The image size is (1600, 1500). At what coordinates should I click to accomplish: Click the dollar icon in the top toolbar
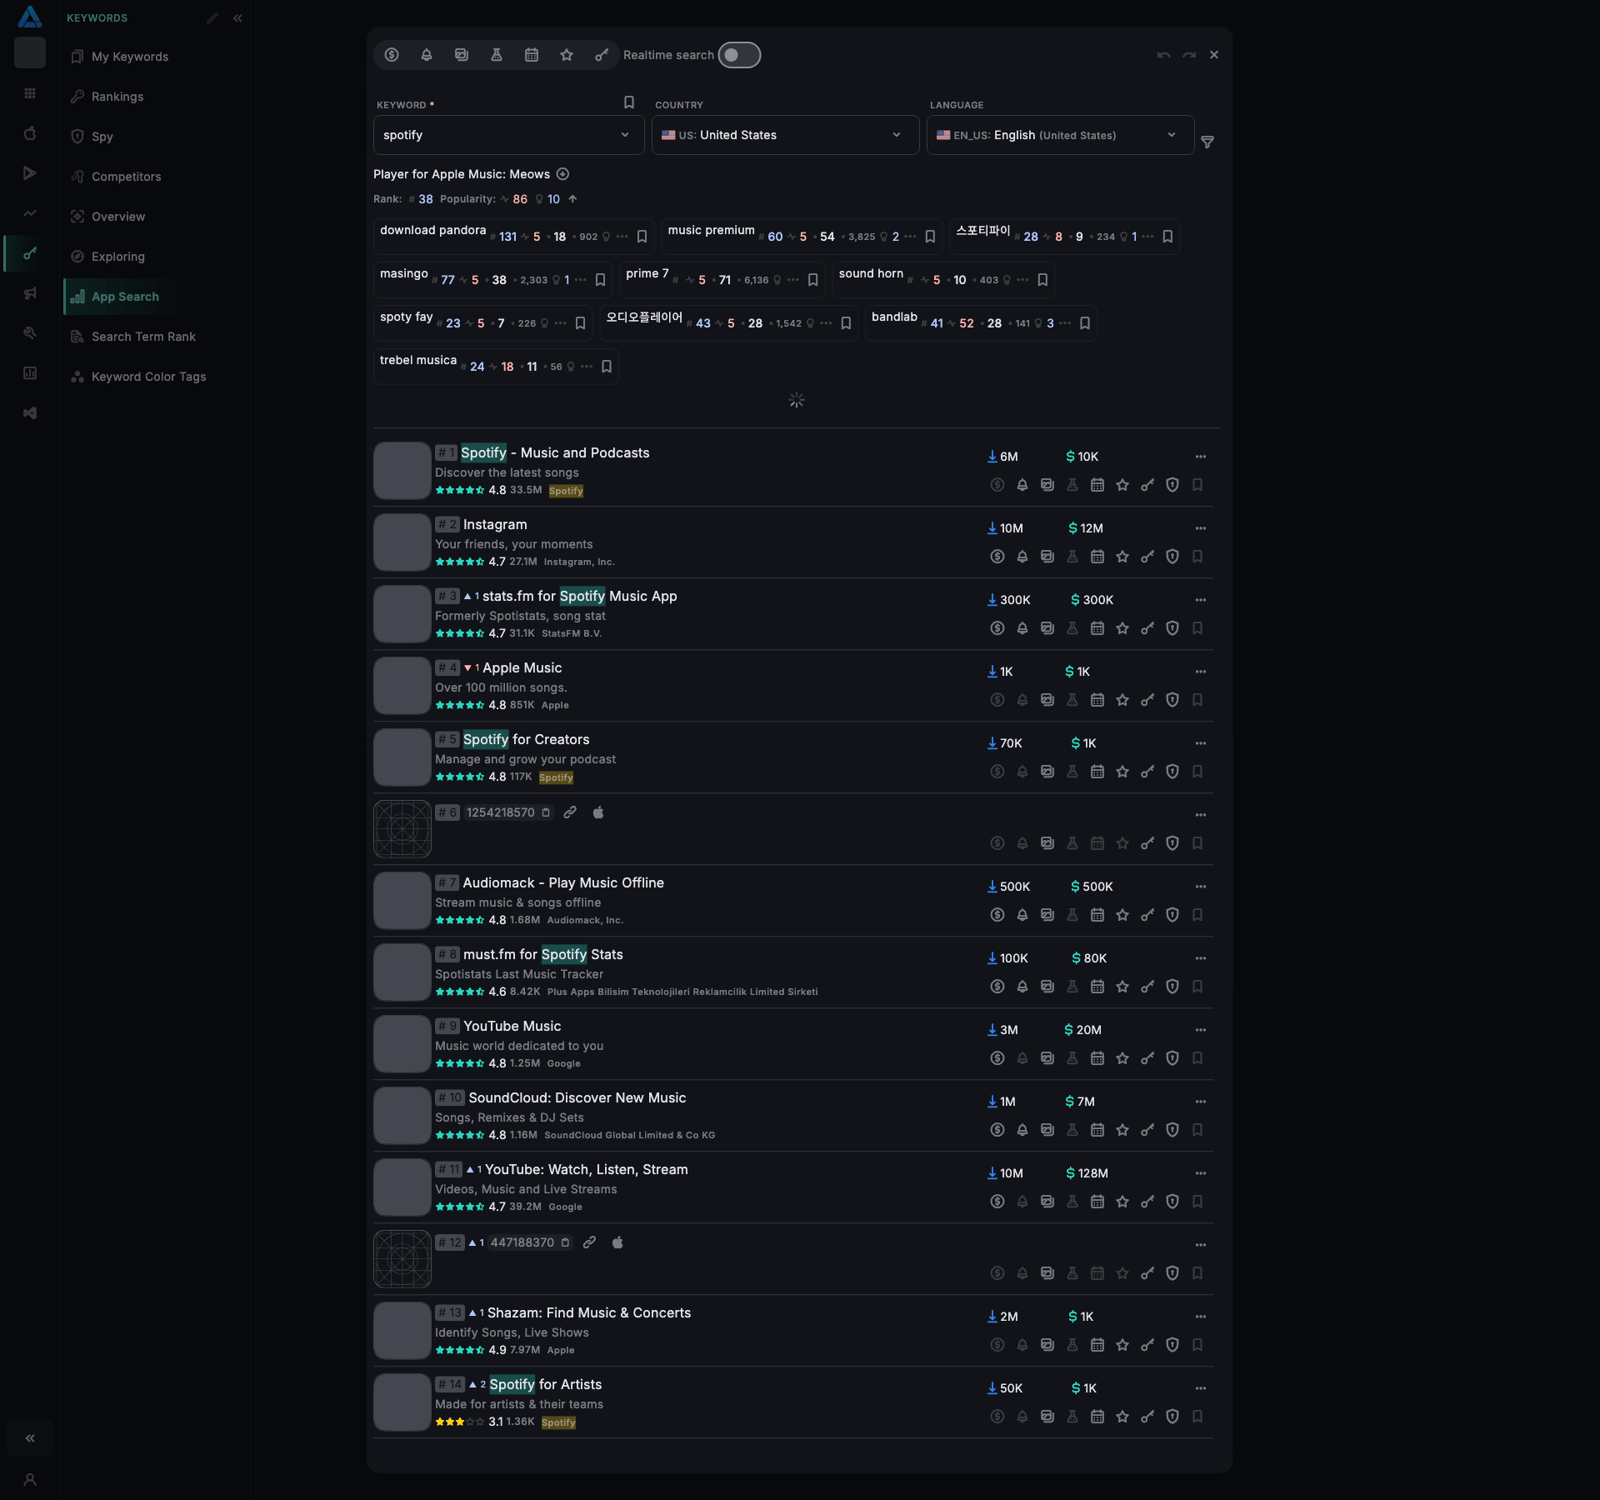[392, 55]
